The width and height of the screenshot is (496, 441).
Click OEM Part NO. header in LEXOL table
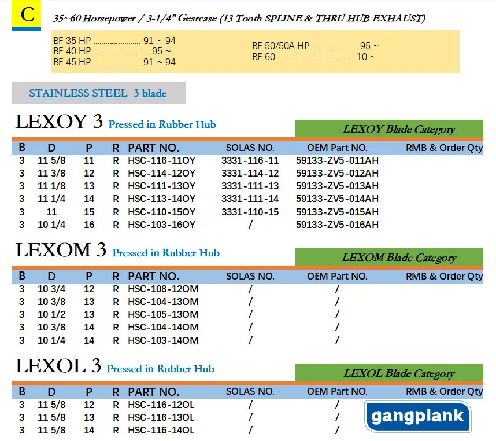(x=337, y=392)
